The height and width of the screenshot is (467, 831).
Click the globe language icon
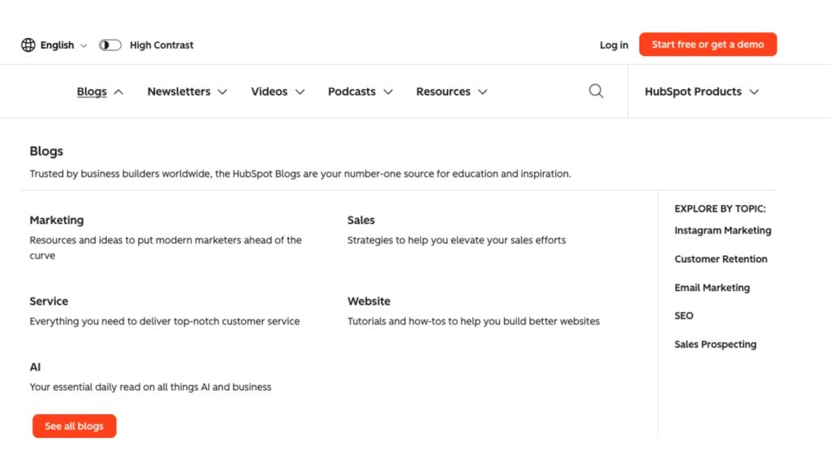pyautogui.click(x=29, y=45)
